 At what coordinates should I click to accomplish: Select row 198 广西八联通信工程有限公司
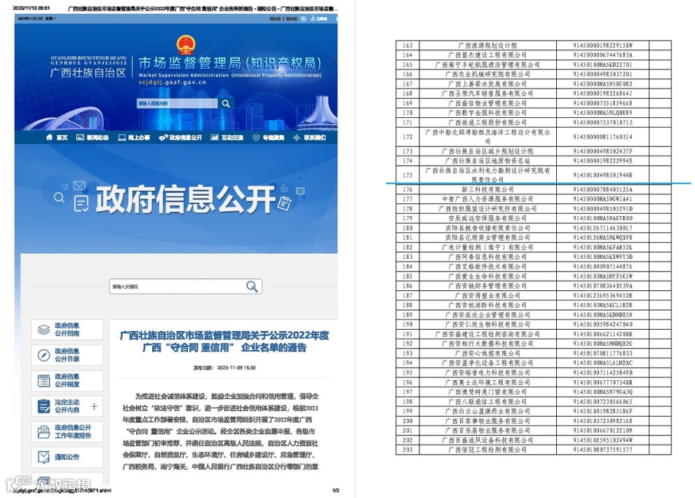[x=533, y=401]
